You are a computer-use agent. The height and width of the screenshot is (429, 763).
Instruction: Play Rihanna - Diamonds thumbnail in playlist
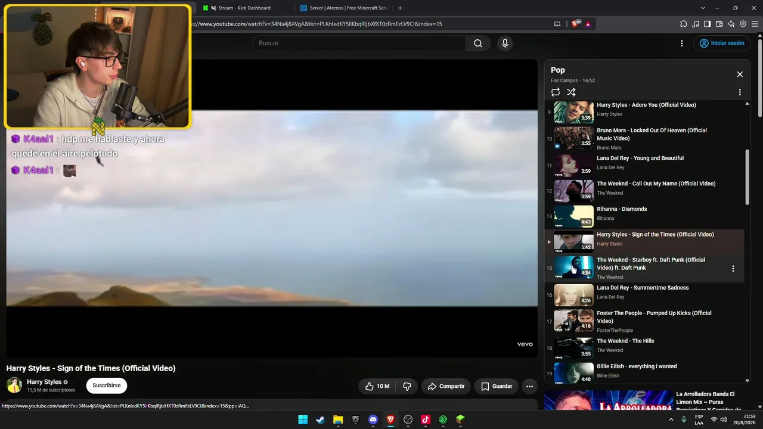573,216
